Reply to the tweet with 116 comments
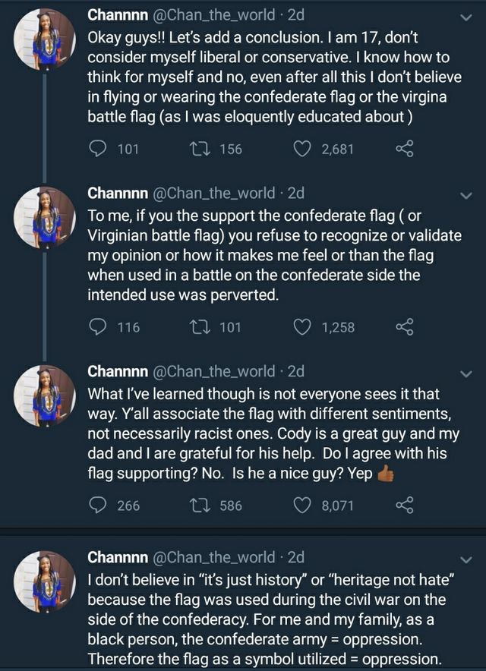Screen dimensions: 486x671 tap(99, 327)
